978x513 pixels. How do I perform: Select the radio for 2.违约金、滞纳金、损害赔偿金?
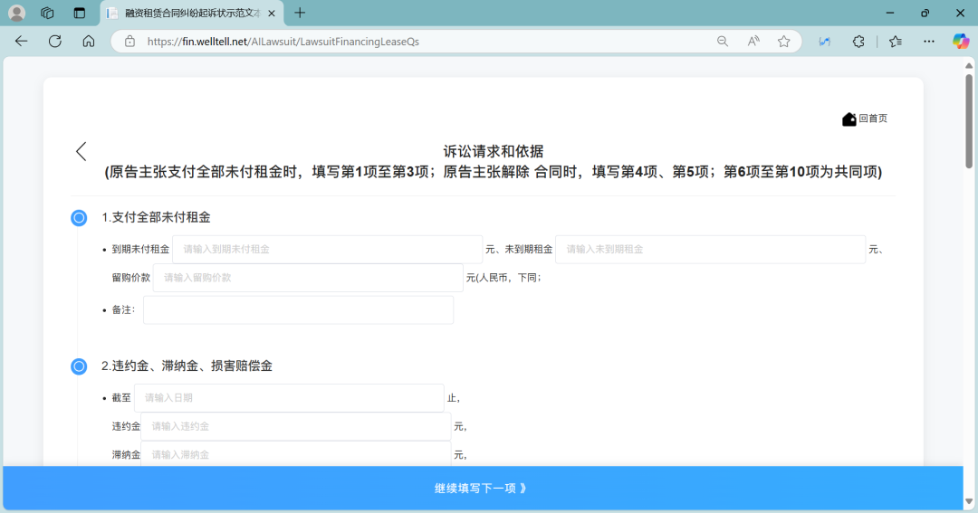[x=79, y=366]
